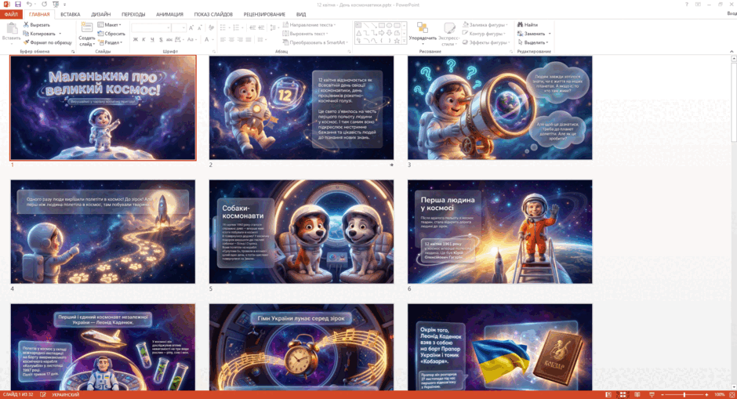The image size is (737, 399).
Task: Click Формат по образцу format painter
Action: pyautogui.click(x=48, y=42)
